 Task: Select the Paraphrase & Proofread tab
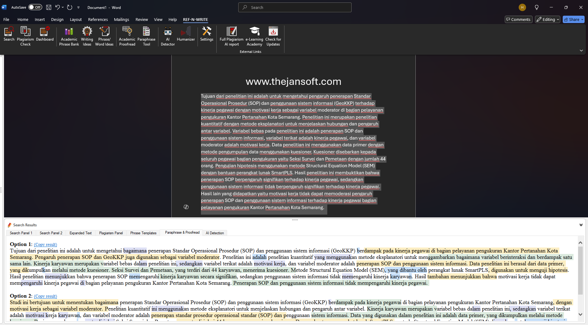182,232
